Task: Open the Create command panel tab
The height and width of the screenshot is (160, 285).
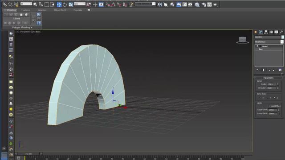Action: pyautogui.click(x=256, y=32)
